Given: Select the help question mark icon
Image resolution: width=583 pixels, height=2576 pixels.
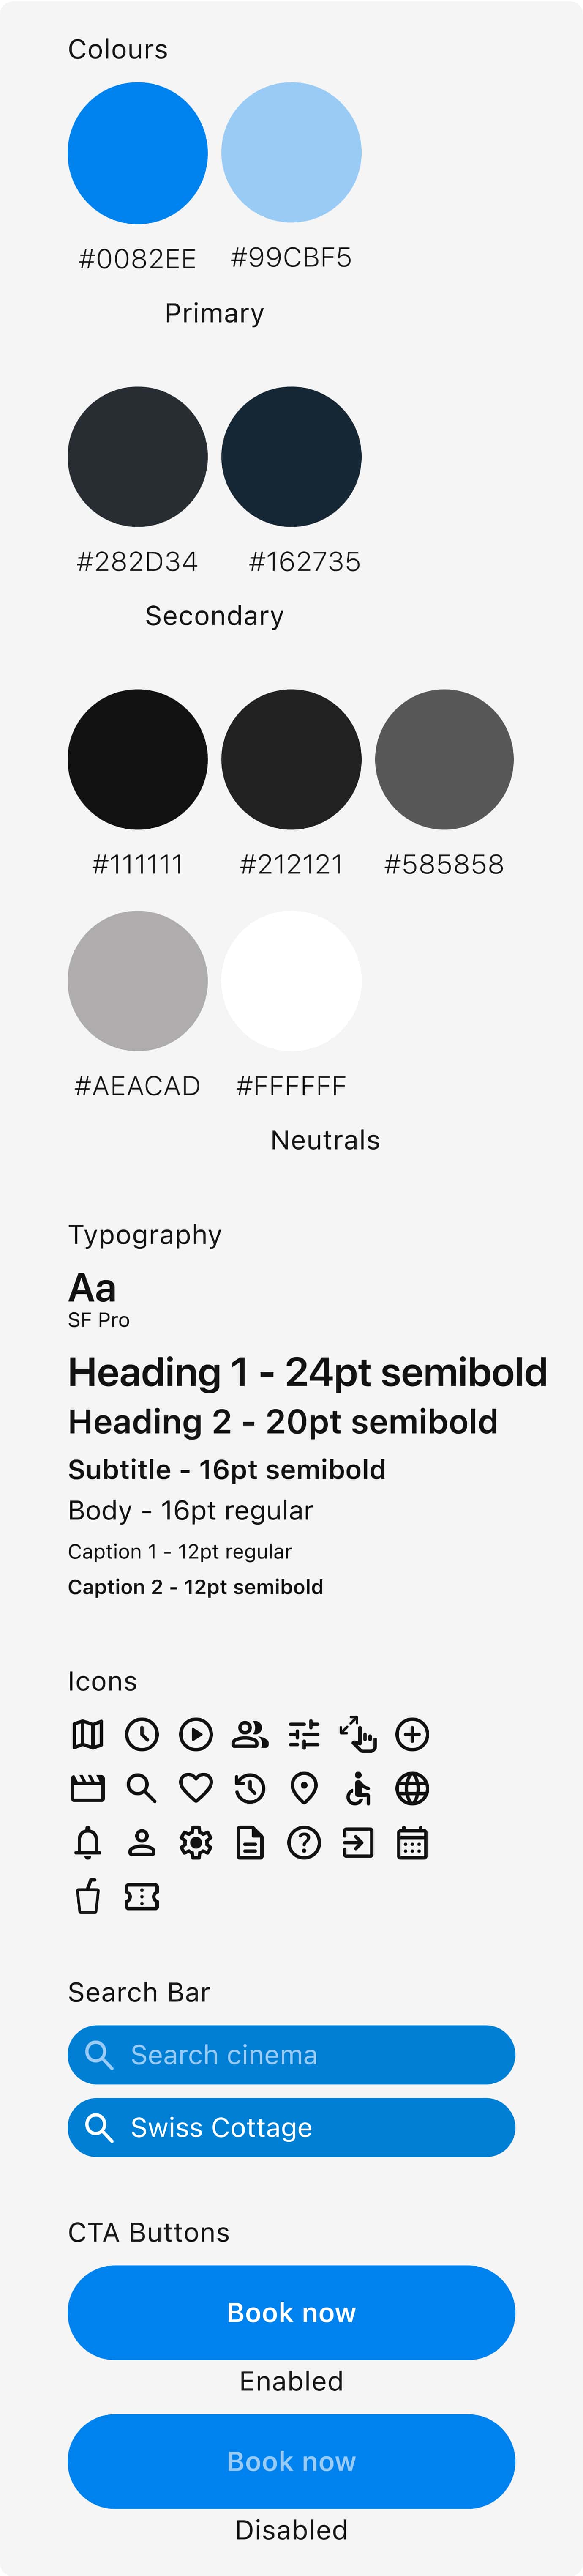Looking at the screenshot, I should [304, 1842].
